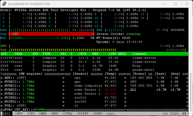
Task: Click CPU core 14 usage row
Action: point(162,18)
